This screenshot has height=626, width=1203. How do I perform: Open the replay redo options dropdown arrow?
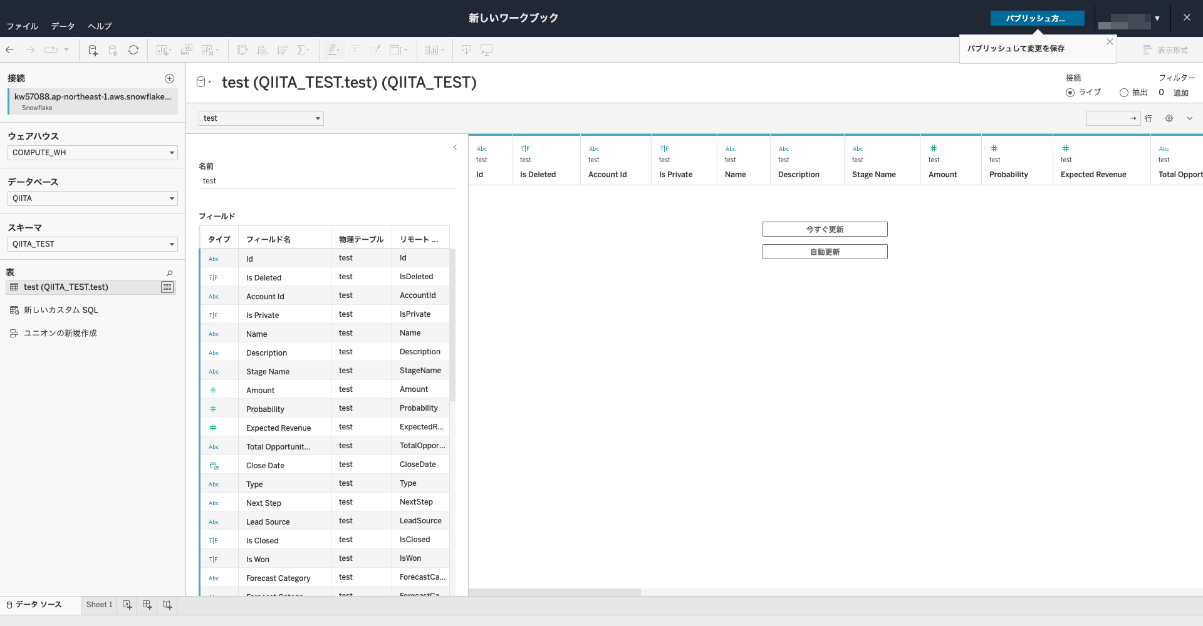(x=66, y=50)
